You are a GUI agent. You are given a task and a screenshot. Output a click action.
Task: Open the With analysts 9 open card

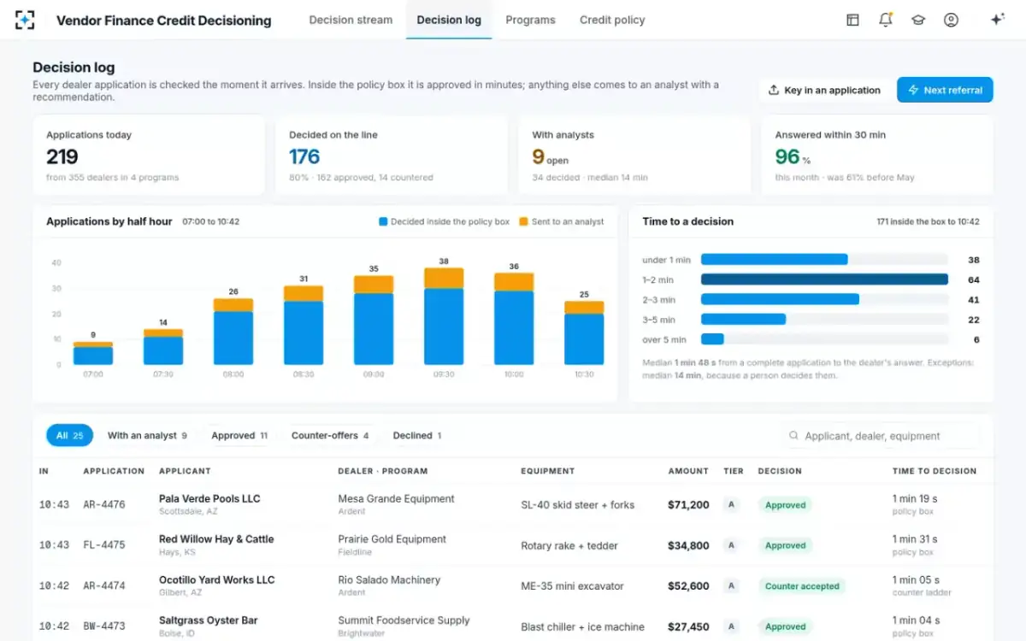tap(634, 156)
